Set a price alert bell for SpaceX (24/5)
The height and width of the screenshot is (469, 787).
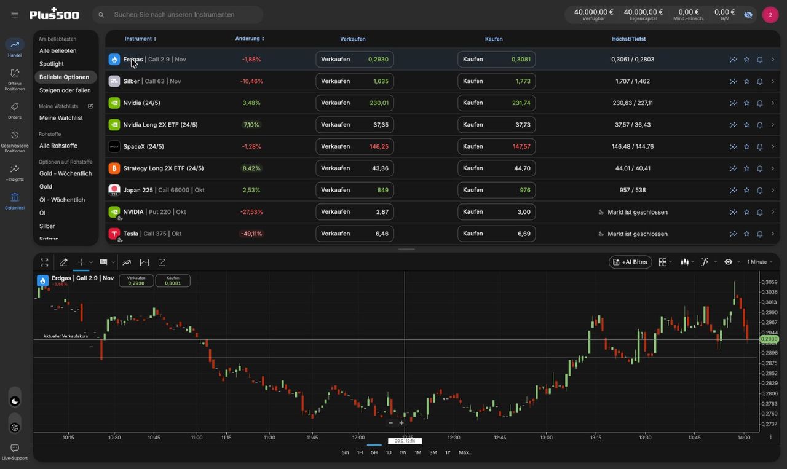click(759, 147)
